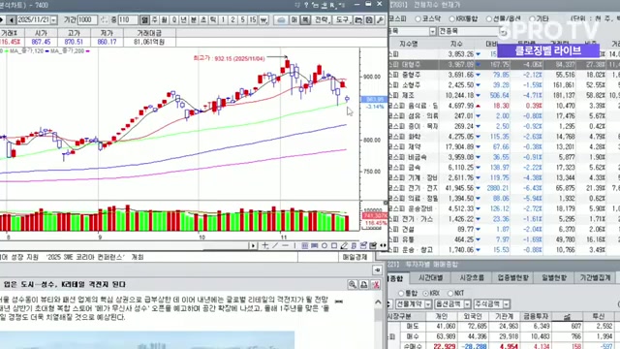Select the KRX통합 radio button
The height and width of the screenshot is (349, 620).
pyautogui.click(x=452, y=19)
